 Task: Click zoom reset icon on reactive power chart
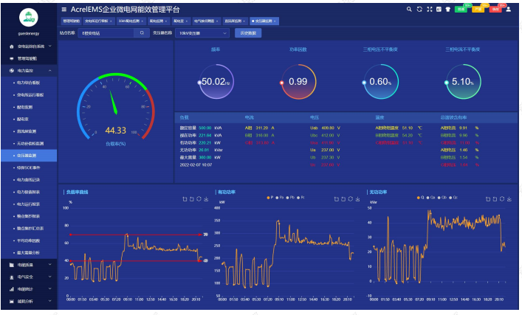click(495, 199)
